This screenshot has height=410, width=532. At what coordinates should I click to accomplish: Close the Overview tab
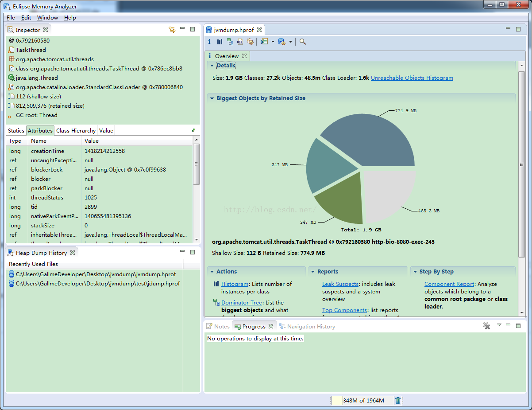(x=244, y=56)
